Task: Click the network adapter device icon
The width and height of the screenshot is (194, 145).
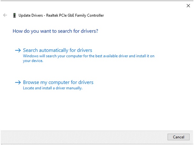Action: (14, 15)
